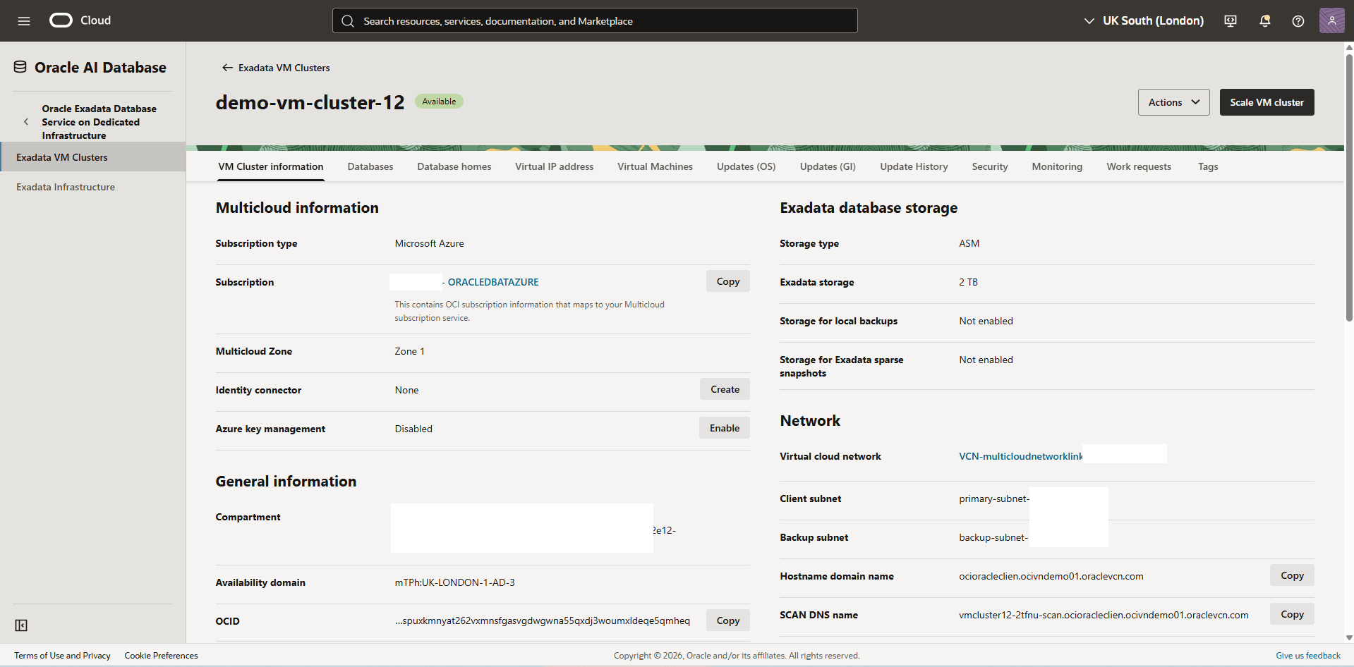Open the user profile avatar
Image resolution: width=1354 pixels, height=667 pixels.
1331,20
